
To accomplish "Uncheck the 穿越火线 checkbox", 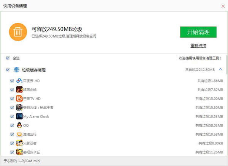I will tap(12, 108).
